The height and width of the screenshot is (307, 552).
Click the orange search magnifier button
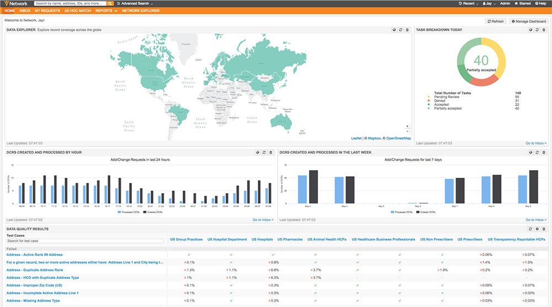(110, 3)
